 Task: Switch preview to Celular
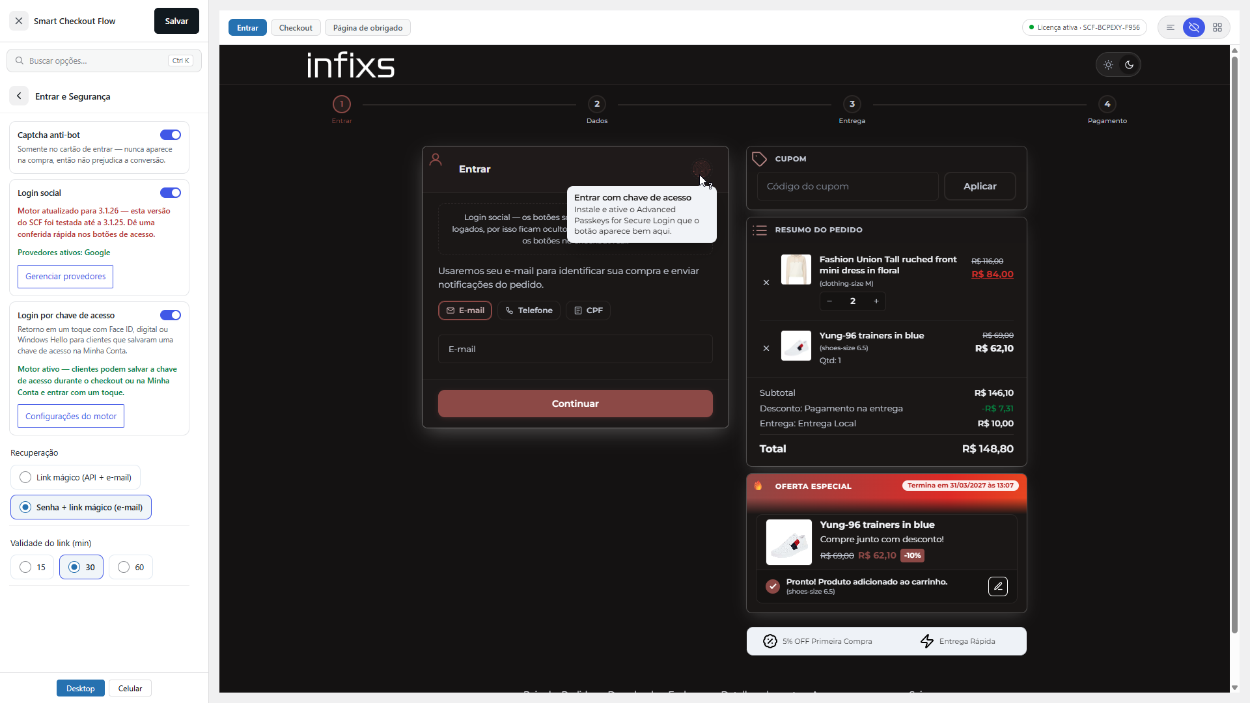click(x=130, y=688)
